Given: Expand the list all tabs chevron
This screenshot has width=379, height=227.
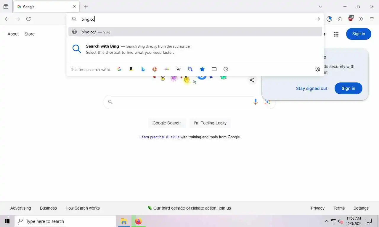Looking at the screenshot, I should [x=320, y=7].
